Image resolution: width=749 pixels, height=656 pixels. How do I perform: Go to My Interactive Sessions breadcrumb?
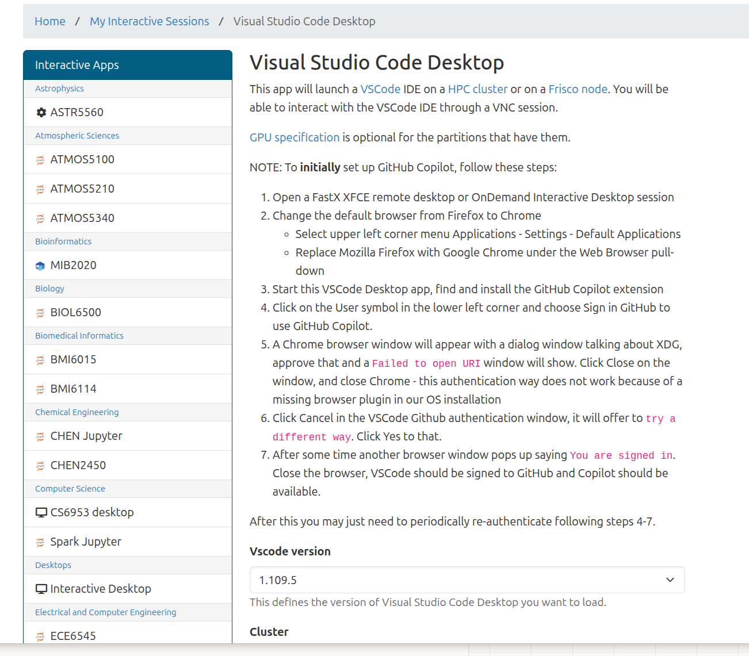pyautogui.click(x=149, y=21)
